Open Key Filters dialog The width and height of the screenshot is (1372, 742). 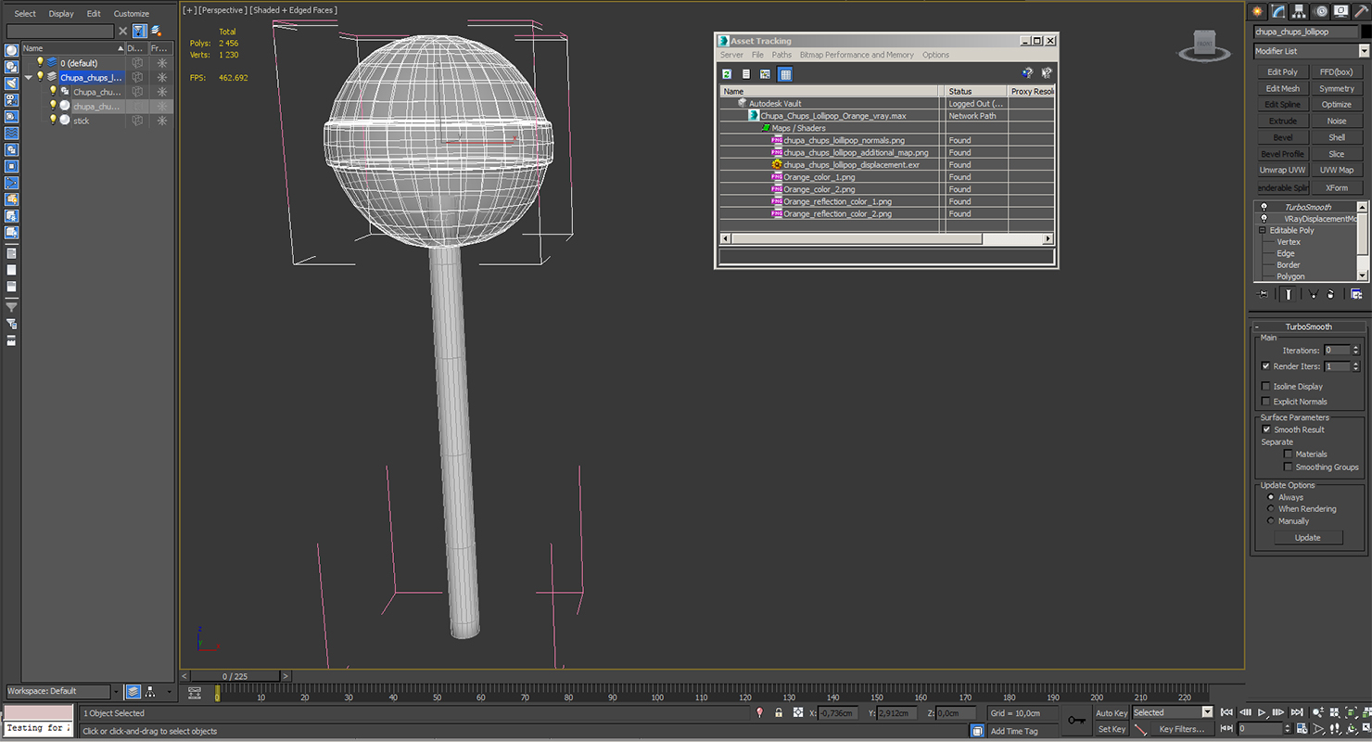coord(1181,729)
